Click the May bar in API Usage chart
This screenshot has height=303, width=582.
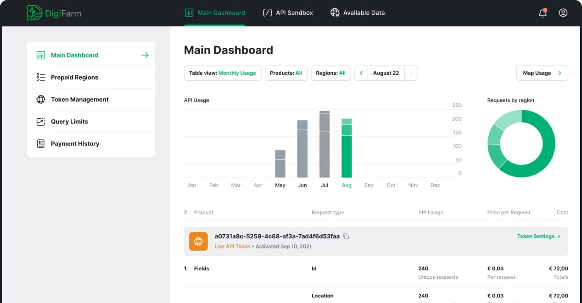(280, 164)
